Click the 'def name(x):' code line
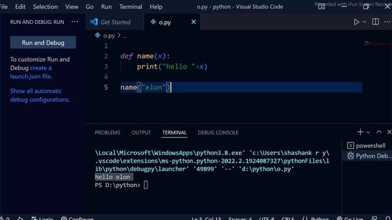 pyautogui.click(x=145, y=56)
